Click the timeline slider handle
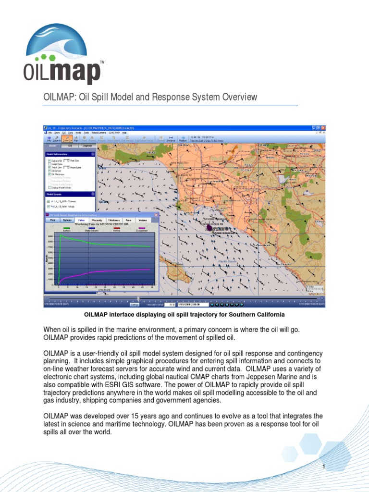Viewport: 369px width, 492px height. 139,299
